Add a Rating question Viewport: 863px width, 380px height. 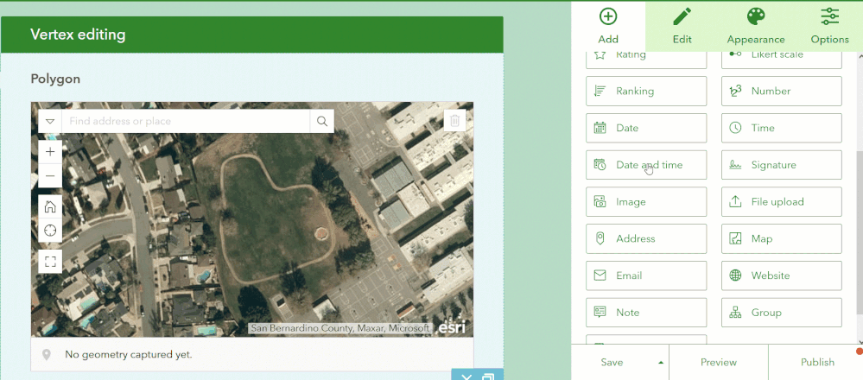pyautogui.click(x=646, y=58)
